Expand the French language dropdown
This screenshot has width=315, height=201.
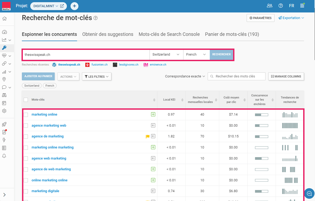tap(196, 55)
